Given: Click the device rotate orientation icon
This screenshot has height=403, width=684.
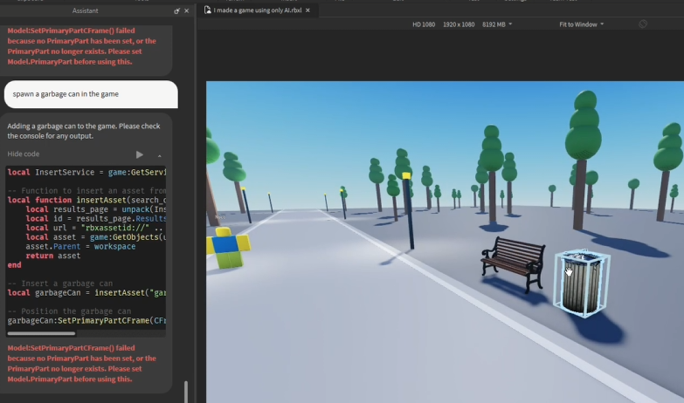Looking at the screenshot, I should 643,24.
